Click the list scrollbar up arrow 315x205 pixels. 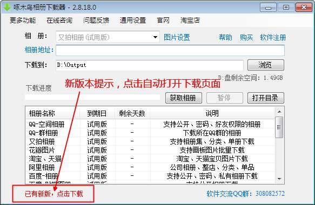tap(279, 112)
